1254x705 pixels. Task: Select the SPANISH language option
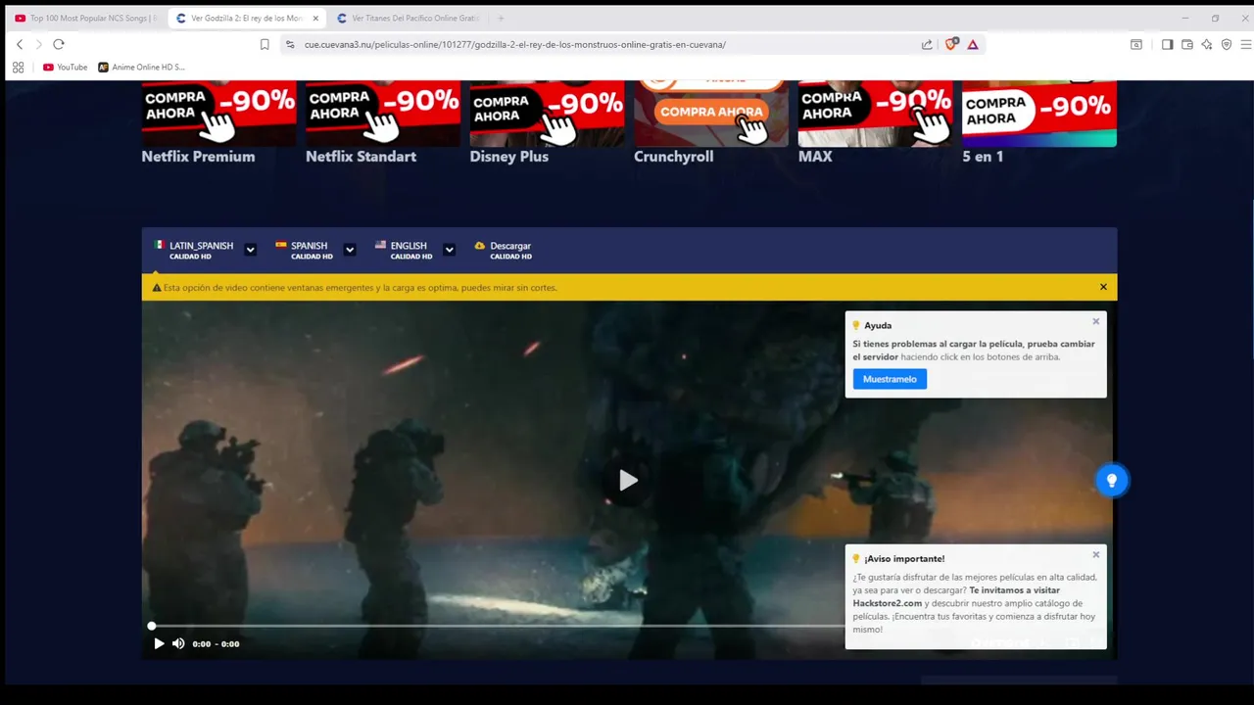(x=305, y=250)
